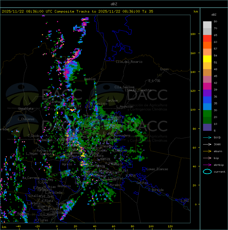Click the 'C_Chilenos' map label
Screen dimensions: 228x230
click(26, 119)
